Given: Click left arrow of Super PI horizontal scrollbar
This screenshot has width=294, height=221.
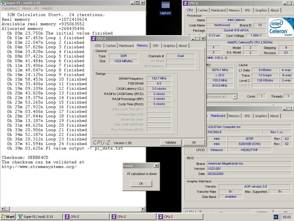Looking at the screenshot, I should 3,209.
